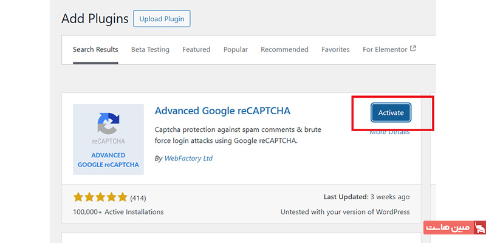
Task: Visit the WebFactory Ltd author link
Action: click(x=188, y=159)
